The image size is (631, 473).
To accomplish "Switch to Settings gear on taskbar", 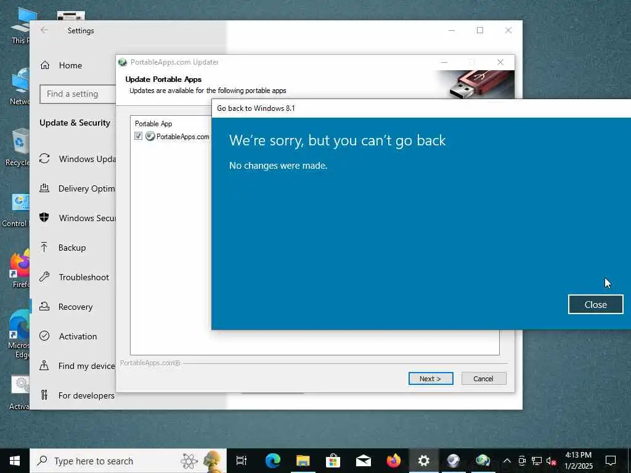I will point(423,461).
